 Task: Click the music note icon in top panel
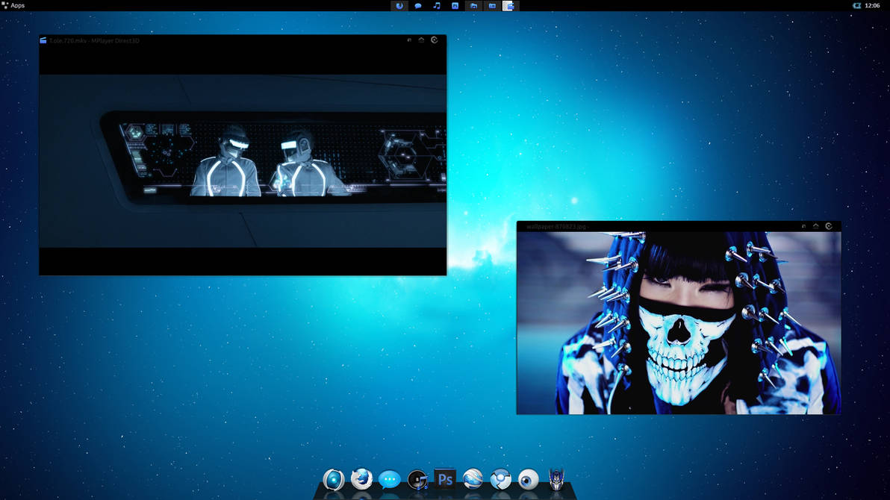coord(437,6)
